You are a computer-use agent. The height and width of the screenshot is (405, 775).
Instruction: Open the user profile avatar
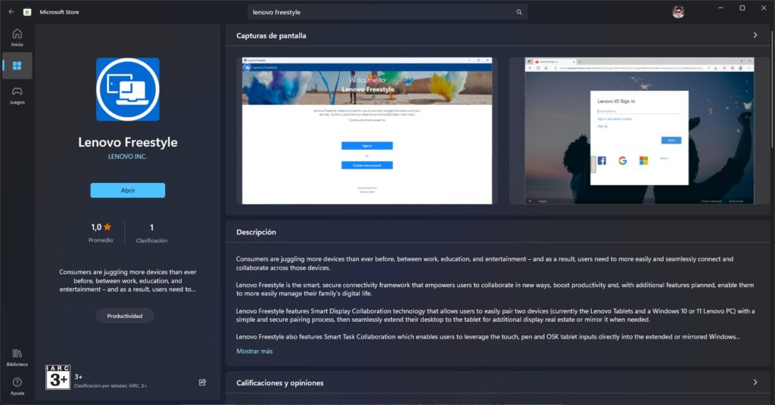[x=677, y=12]
